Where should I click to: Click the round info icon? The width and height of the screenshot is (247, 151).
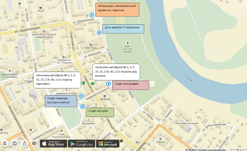click(x=34, y=143)
